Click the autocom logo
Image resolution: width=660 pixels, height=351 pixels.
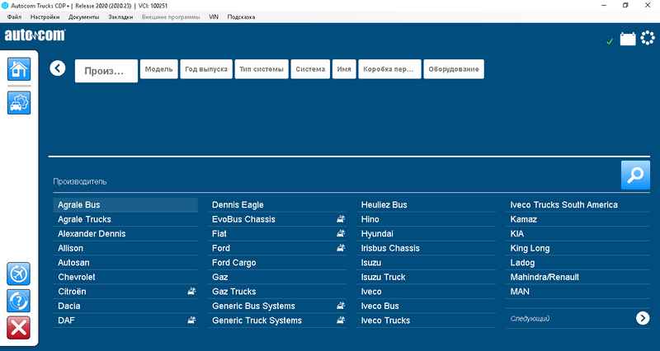pos(35,35)
